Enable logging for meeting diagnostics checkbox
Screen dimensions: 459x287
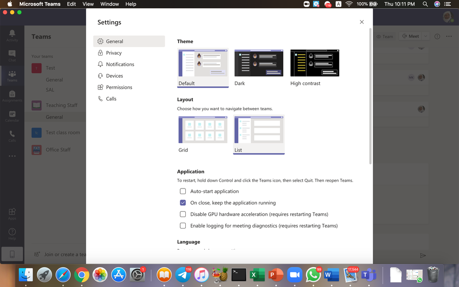(x=183, y=225)
